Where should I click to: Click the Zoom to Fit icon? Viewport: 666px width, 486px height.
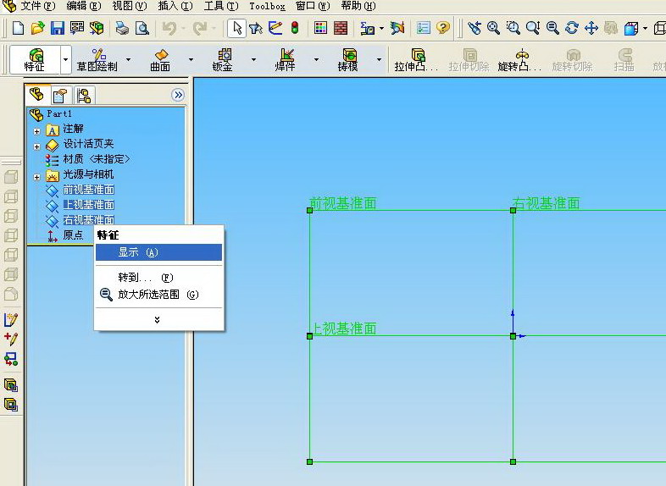pos(493,29)
